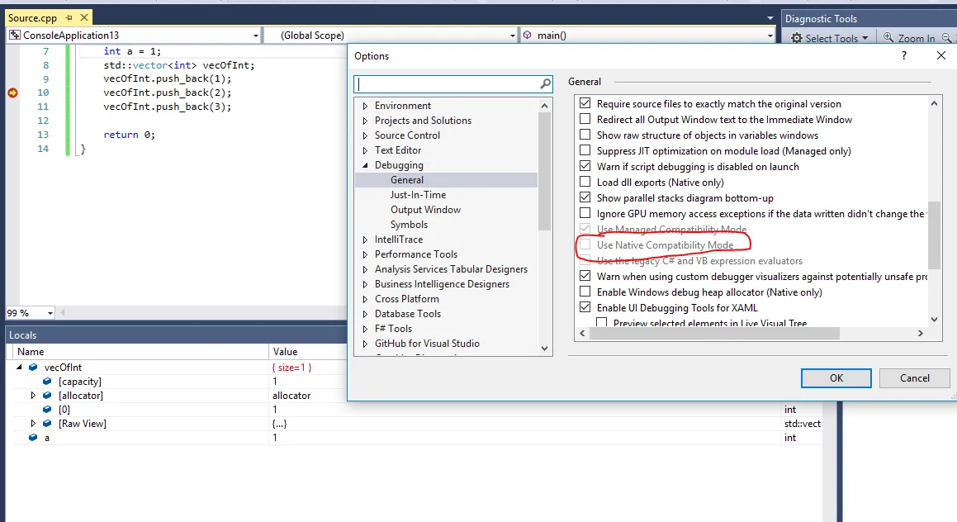
Task: Click the ConsoleApplication13 project icon
Action: point(15,36)
